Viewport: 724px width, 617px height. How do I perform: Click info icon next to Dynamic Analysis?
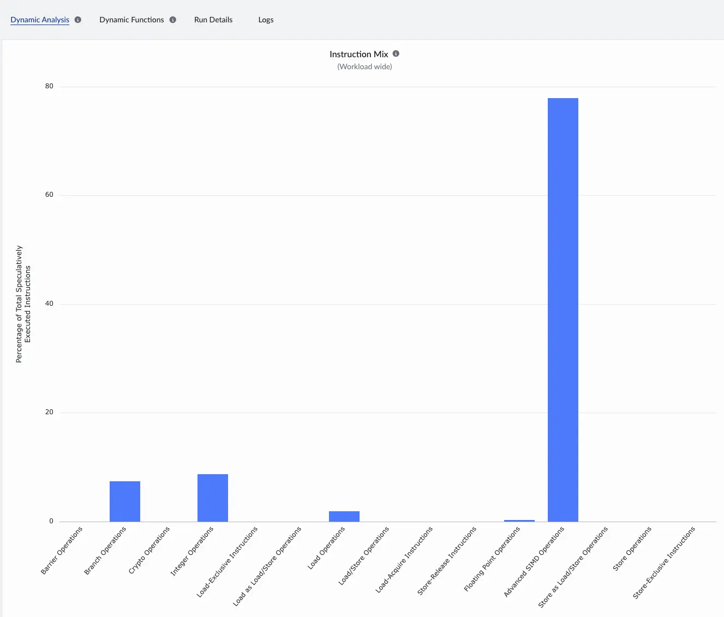tap(78, 20)
